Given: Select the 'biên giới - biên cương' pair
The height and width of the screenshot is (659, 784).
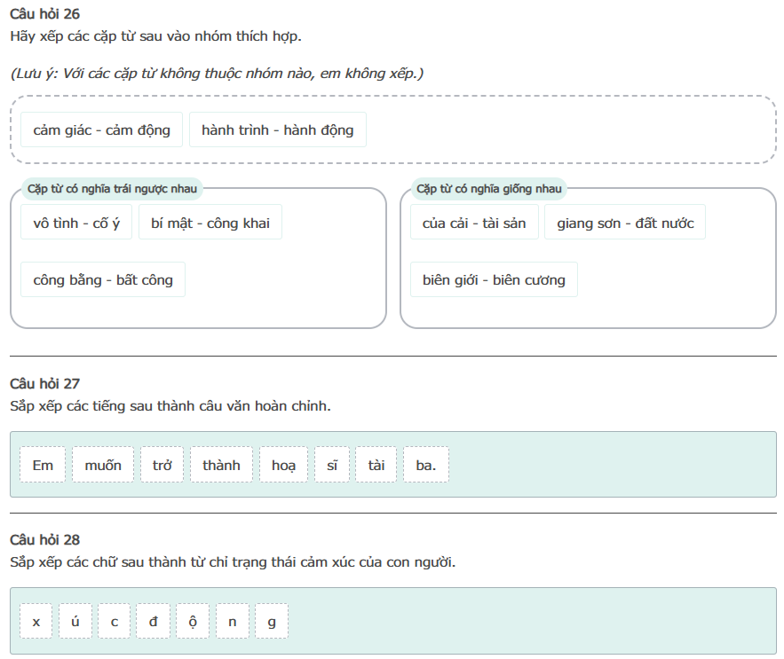Looking at the screenshot, I should (494, 279).
